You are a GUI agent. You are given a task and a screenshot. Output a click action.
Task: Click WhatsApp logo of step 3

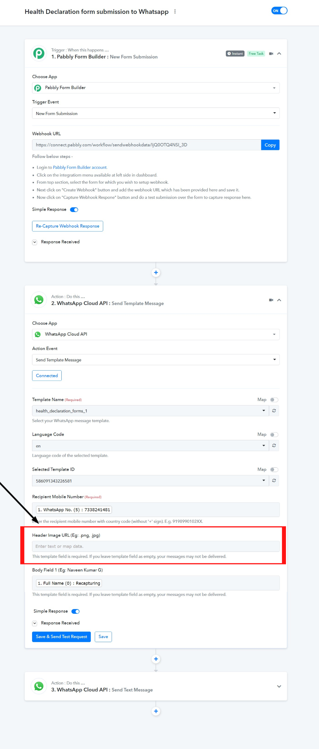(x=39, y=686)
